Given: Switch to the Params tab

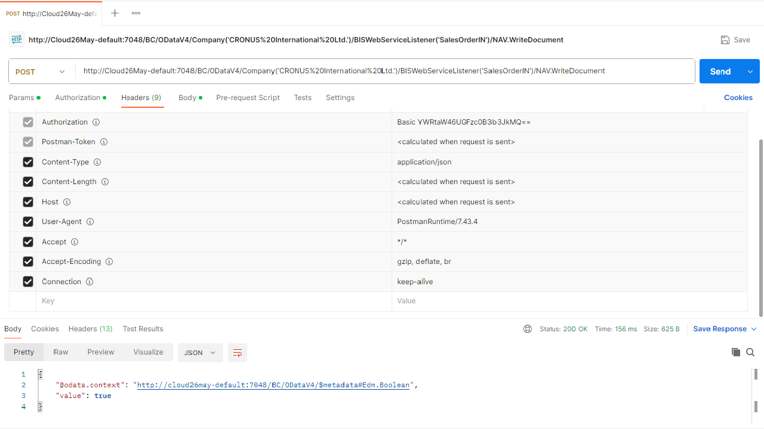Looking at the screenshot, I should click(24, 98).
